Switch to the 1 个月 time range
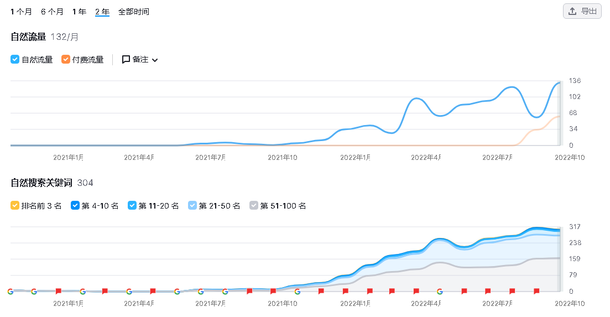This screenshot has width=610, height=317. pyautogui.click(x=22, y=12)
